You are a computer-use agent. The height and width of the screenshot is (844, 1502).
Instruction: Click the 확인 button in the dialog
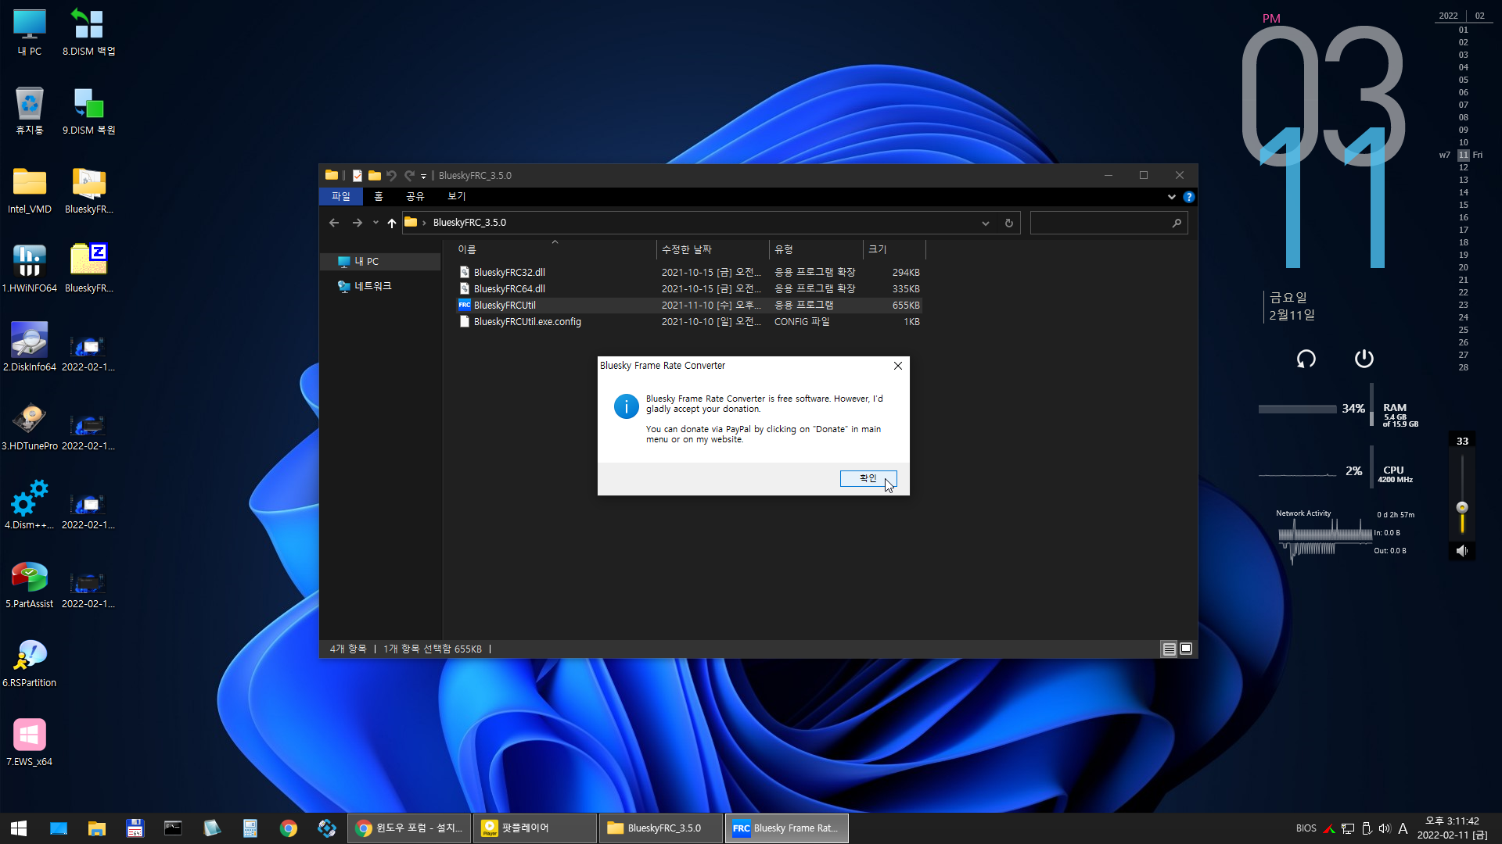[x=868, y=478]
